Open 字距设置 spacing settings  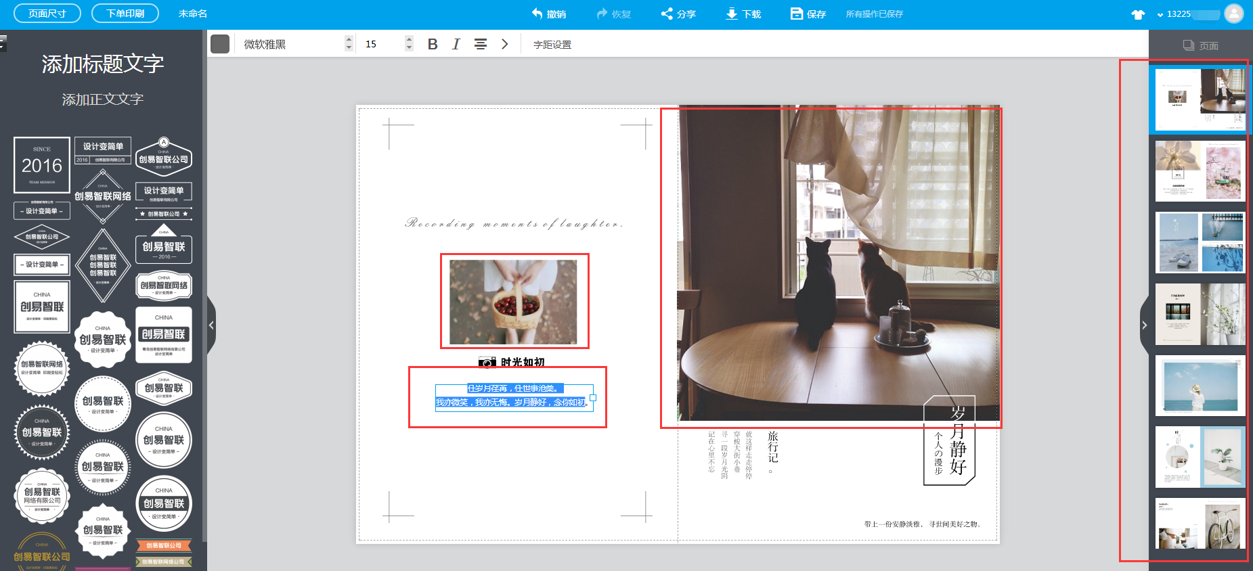point(552,45)
